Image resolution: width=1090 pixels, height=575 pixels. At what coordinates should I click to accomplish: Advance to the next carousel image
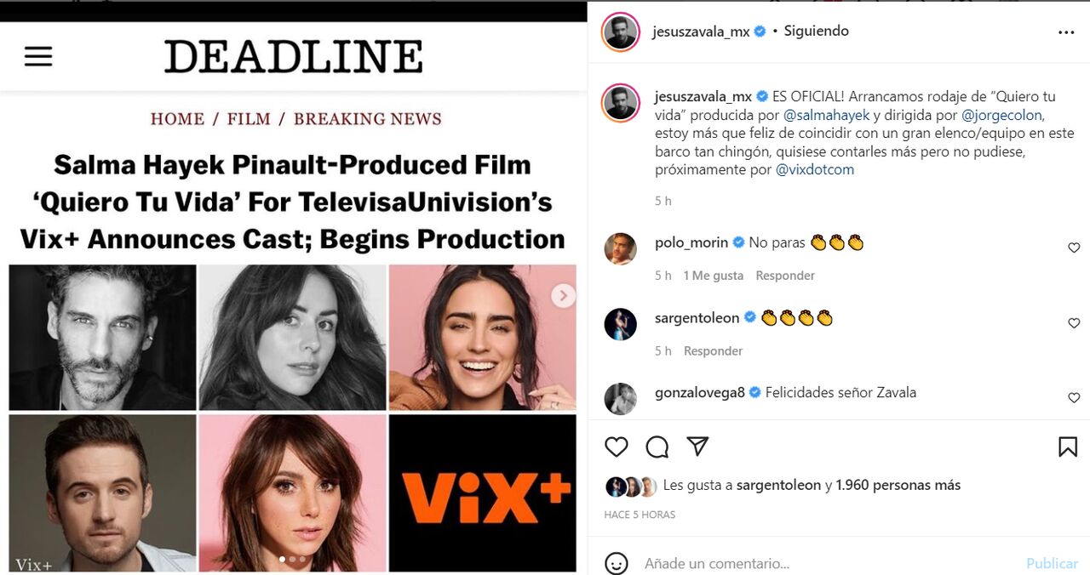(x=563, y=296)
